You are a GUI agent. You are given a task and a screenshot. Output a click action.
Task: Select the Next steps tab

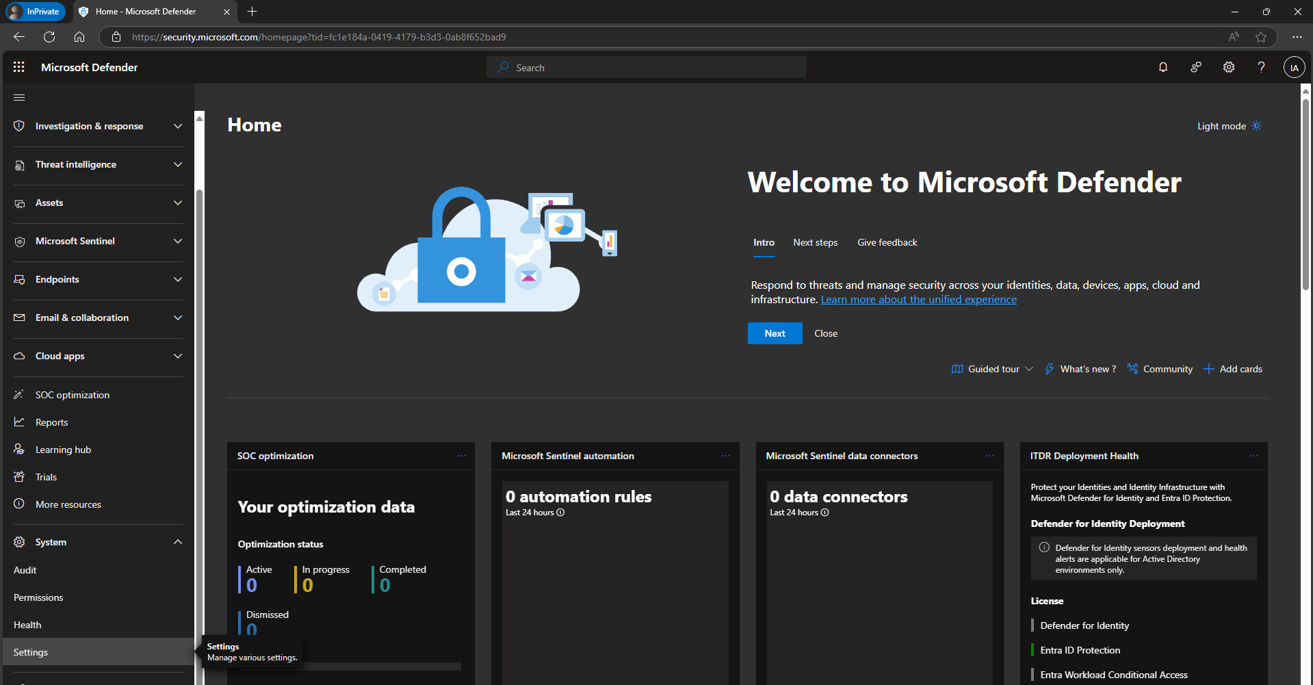tap(816, 242)
